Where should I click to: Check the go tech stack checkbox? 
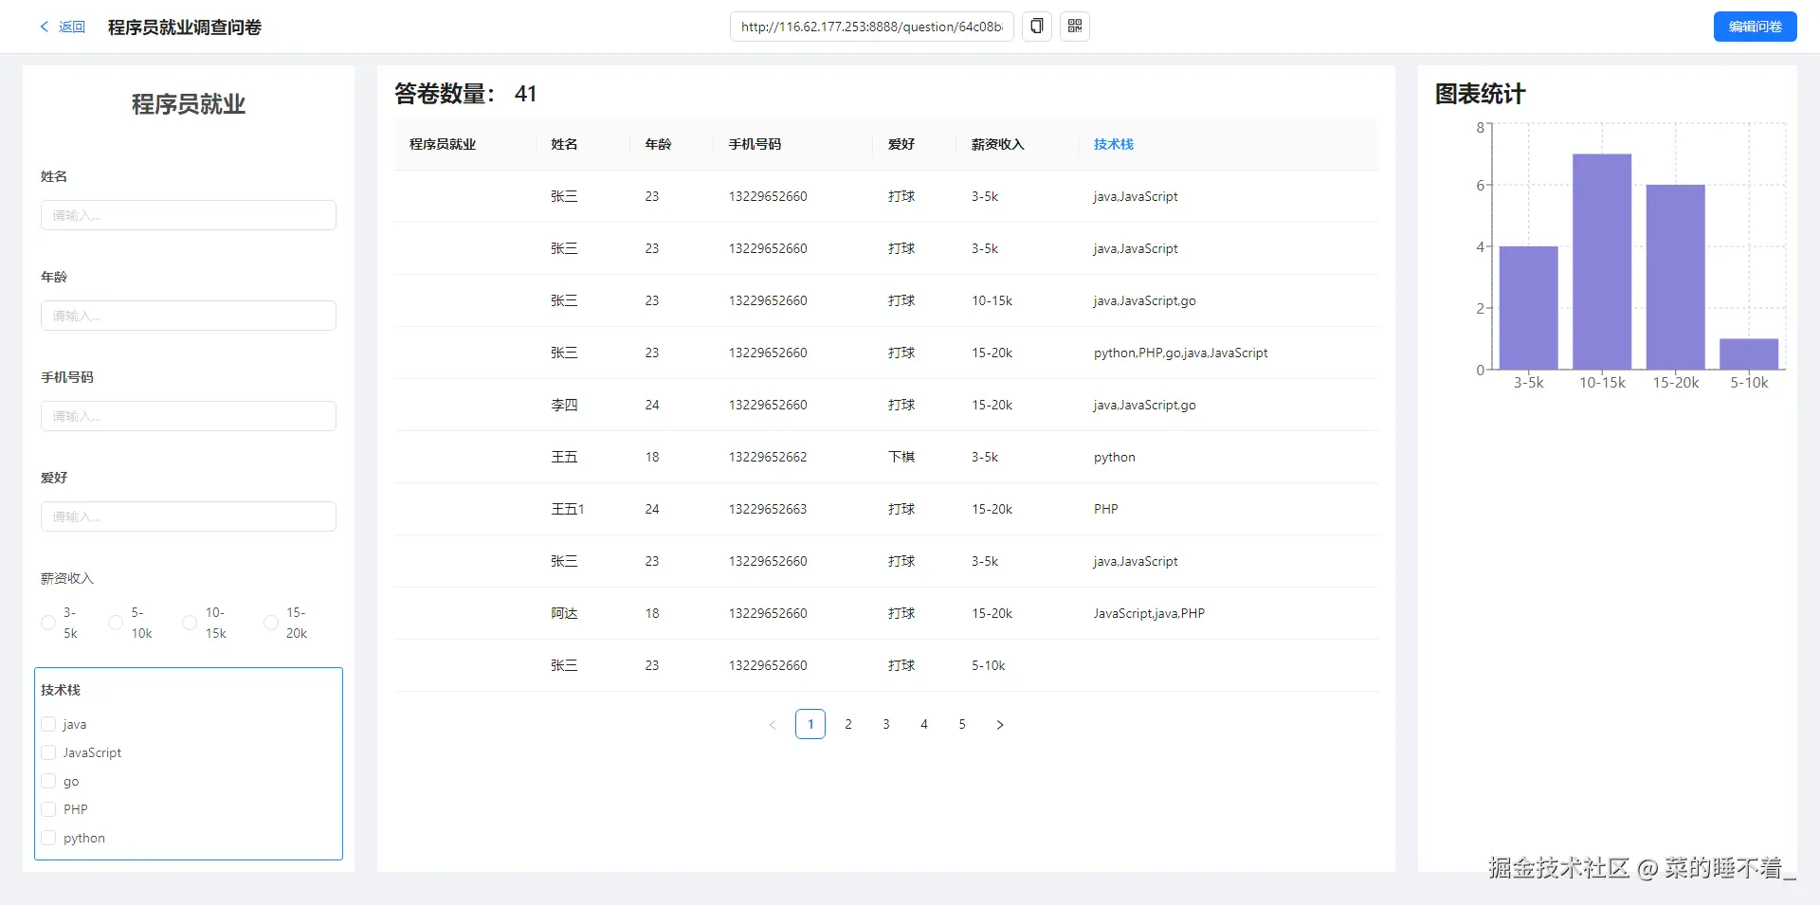tap(48, 781)
